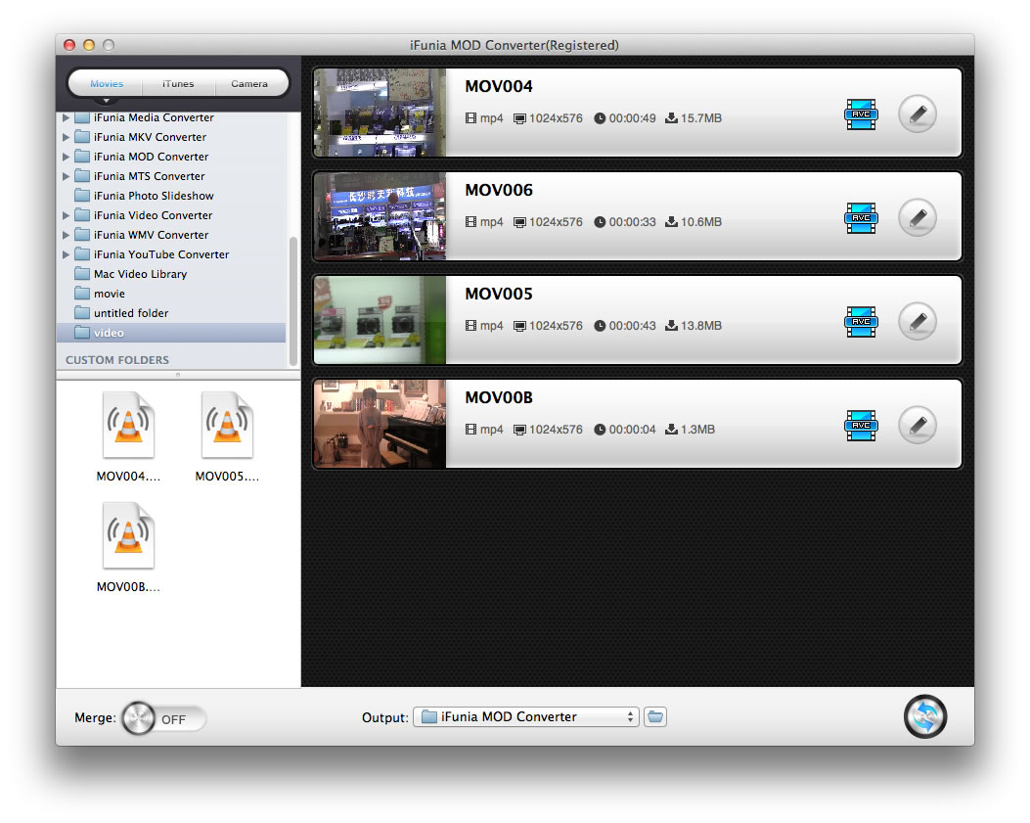This screenshot has height=823, width=1030.
Task: Open AVC format settings for MOV004
Action: (861, 114)
